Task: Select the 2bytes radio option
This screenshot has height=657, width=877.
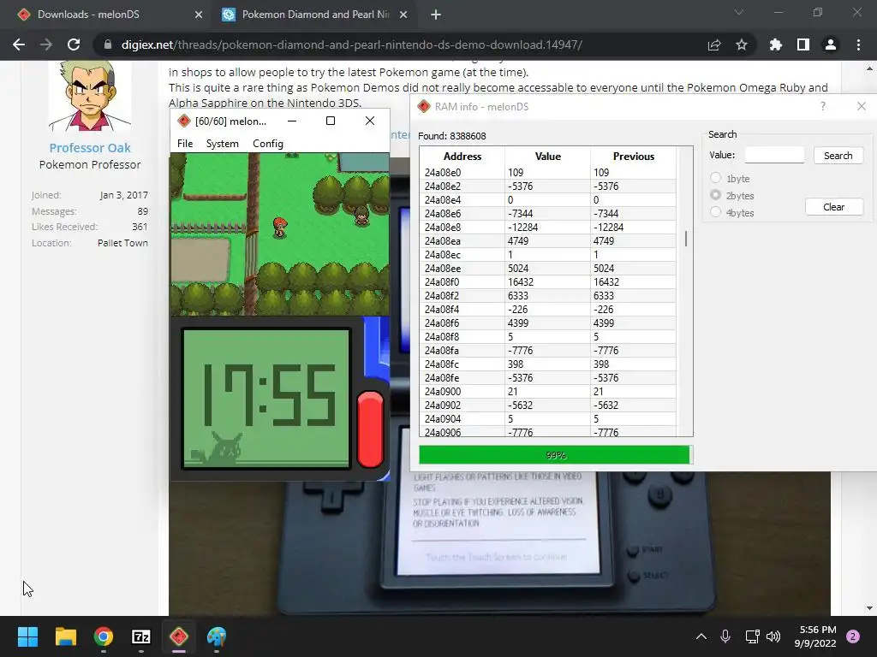Action: (x=715, y=195)
